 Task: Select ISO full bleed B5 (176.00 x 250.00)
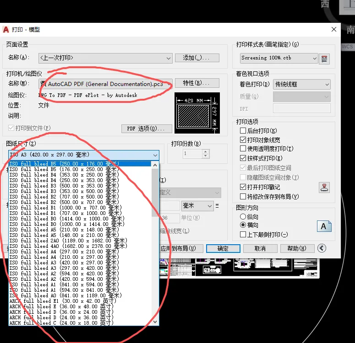[80, 169]
